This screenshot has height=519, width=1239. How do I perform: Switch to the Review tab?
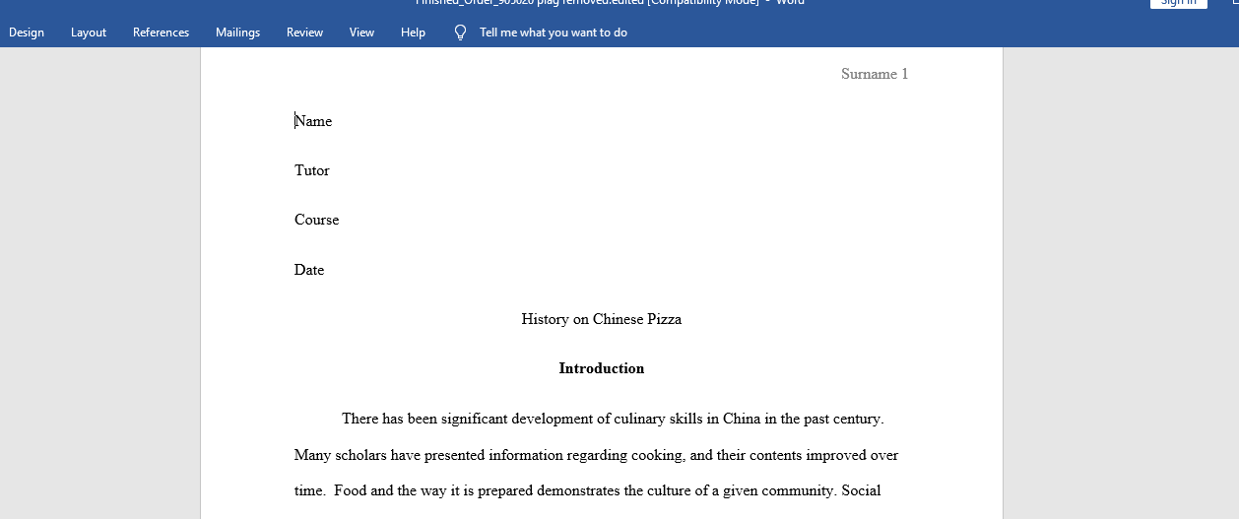(x=304, y=32)
